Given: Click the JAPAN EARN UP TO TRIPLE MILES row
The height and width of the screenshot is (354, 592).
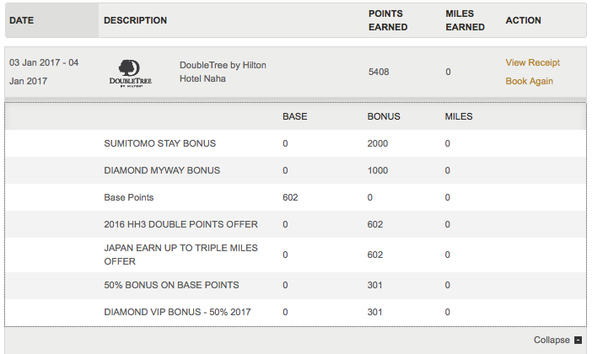Looking at the screenshot, I should point(296,255).
